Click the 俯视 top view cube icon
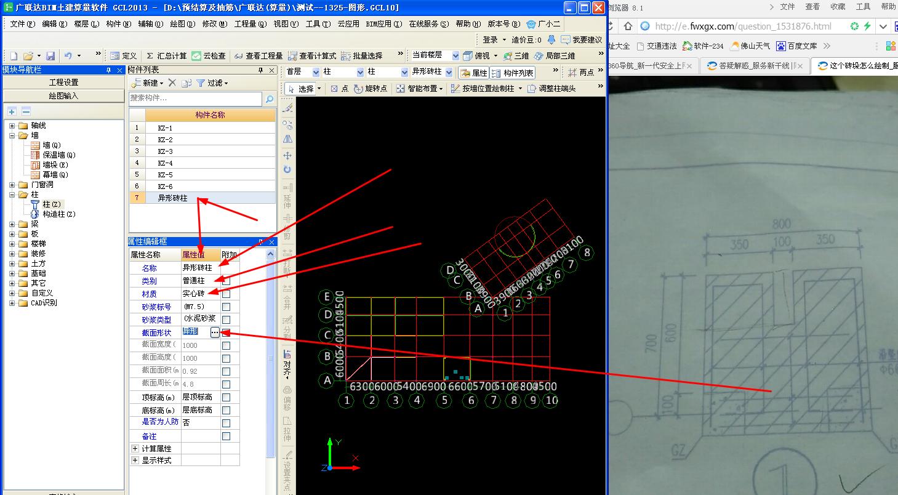This screenshot has width=898, height=495. (468, 55)
